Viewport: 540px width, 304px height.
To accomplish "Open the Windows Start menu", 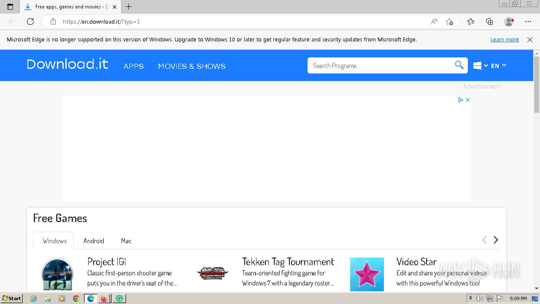I will tap(12, 299).
